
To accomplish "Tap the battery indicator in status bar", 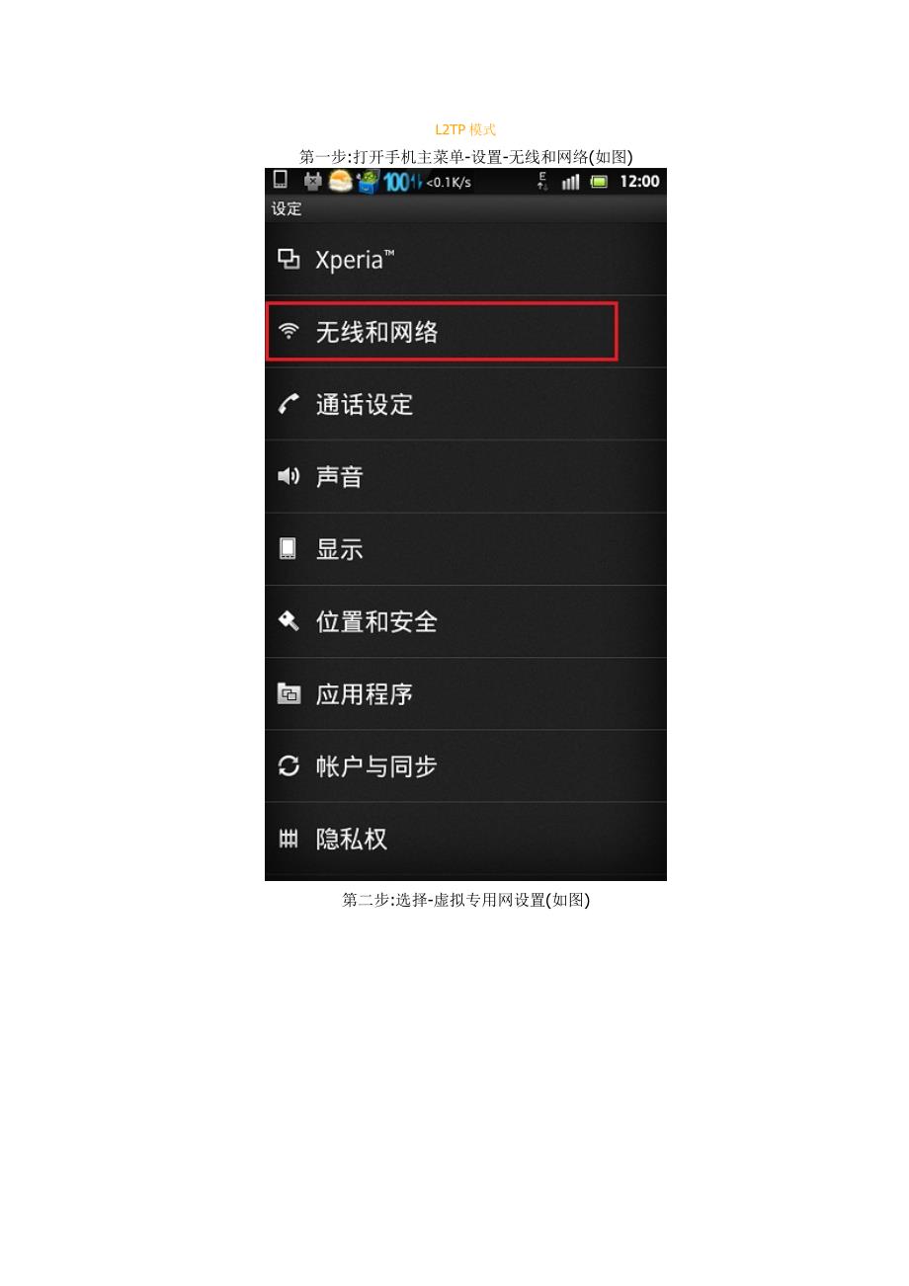I will (x=599, y=182).
